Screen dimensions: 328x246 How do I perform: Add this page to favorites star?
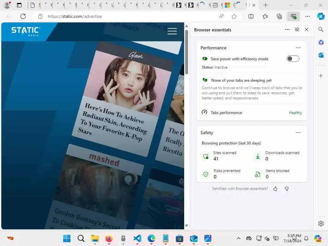(x=234, y=16)
